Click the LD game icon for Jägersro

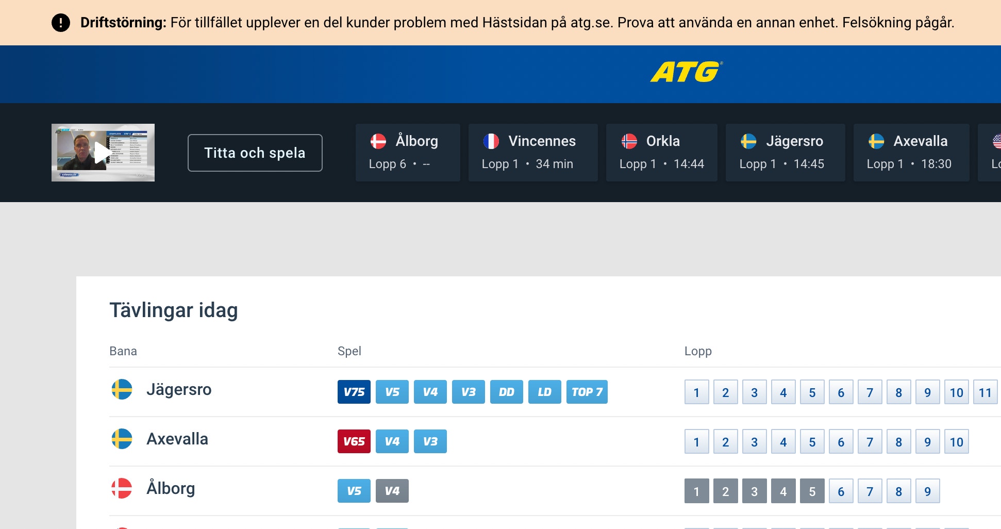point(544,392)
